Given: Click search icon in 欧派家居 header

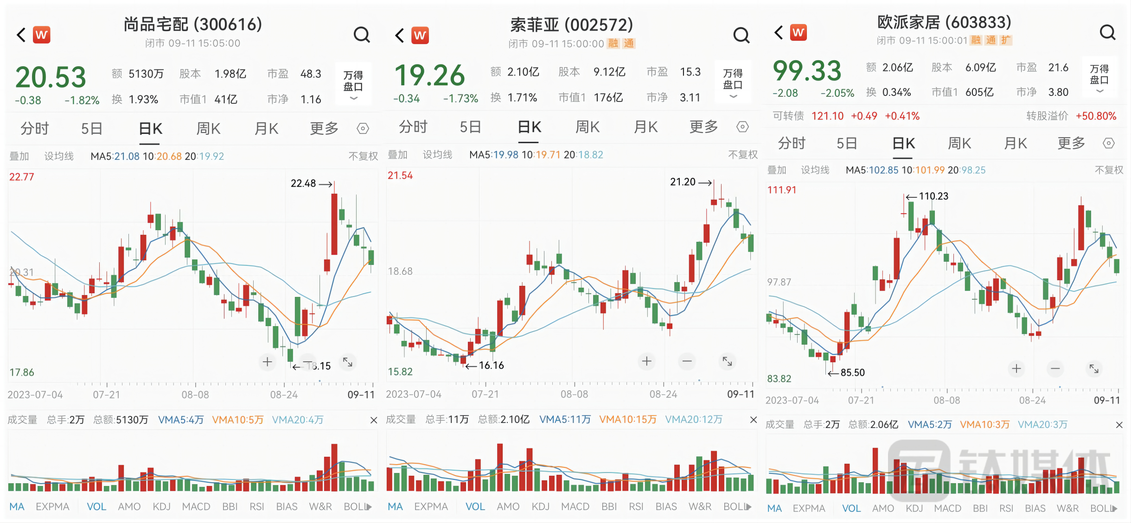Looking at the screenshot, I should [1107, 32].
